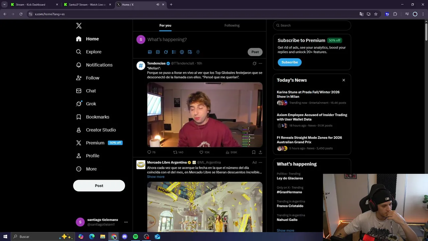The height and width of the screenshot is (241, 428).
Task: Add media image to the post
Action: pyautogui.click(x=150, y=52)
